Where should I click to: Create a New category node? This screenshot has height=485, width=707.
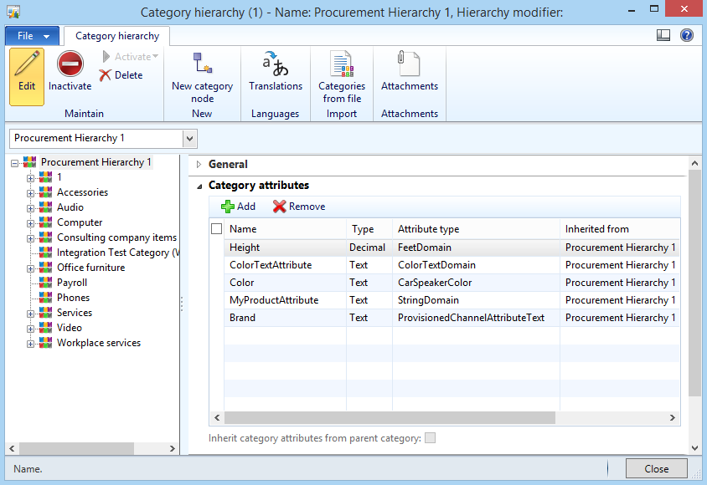202,65
